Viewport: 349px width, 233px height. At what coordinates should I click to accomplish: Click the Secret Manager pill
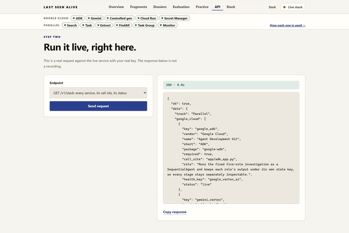tap(174, 18)
